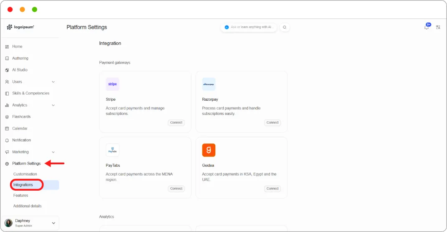Click the Skills & Competencies icon
Screen dimensions: 447x232
click(7, 93)
